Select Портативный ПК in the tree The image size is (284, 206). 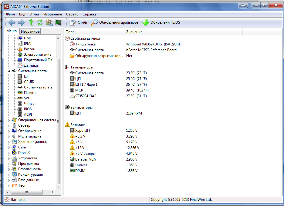click(38, 60)
